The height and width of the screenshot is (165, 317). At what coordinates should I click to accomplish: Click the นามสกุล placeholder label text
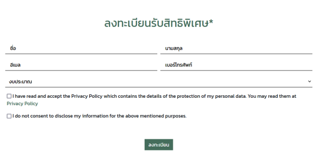pyautogui.click(x=174, y=48)
